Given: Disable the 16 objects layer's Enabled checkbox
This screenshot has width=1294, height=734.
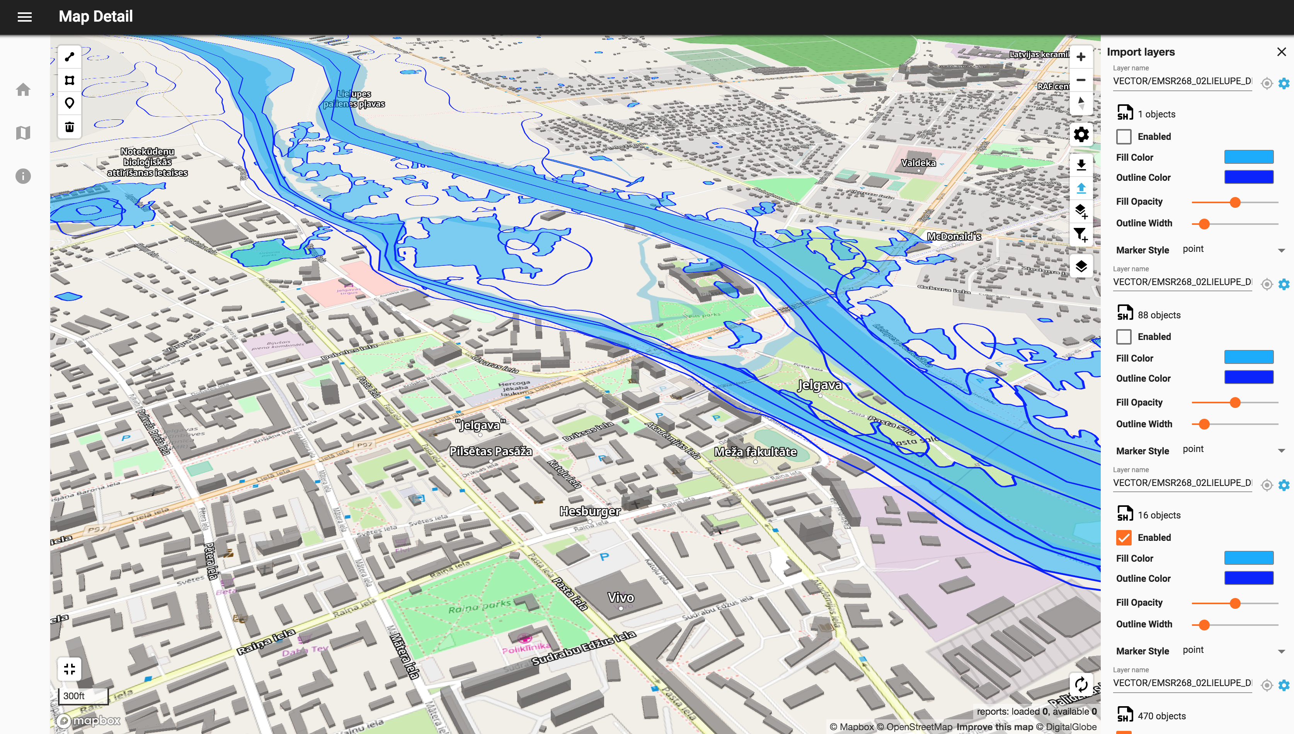Looking at the screenshot, I should 1124,537.
